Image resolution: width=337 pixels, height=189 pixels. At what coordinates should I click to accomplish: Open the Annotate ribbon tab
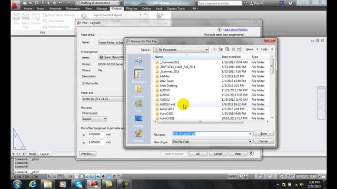pyautogui.click(x=55, y=8)
